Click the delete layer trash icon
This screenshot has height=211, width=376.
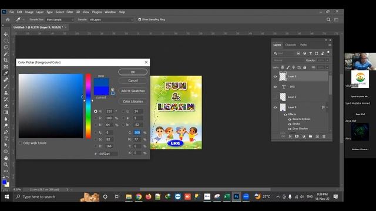(x=324, y=137)
